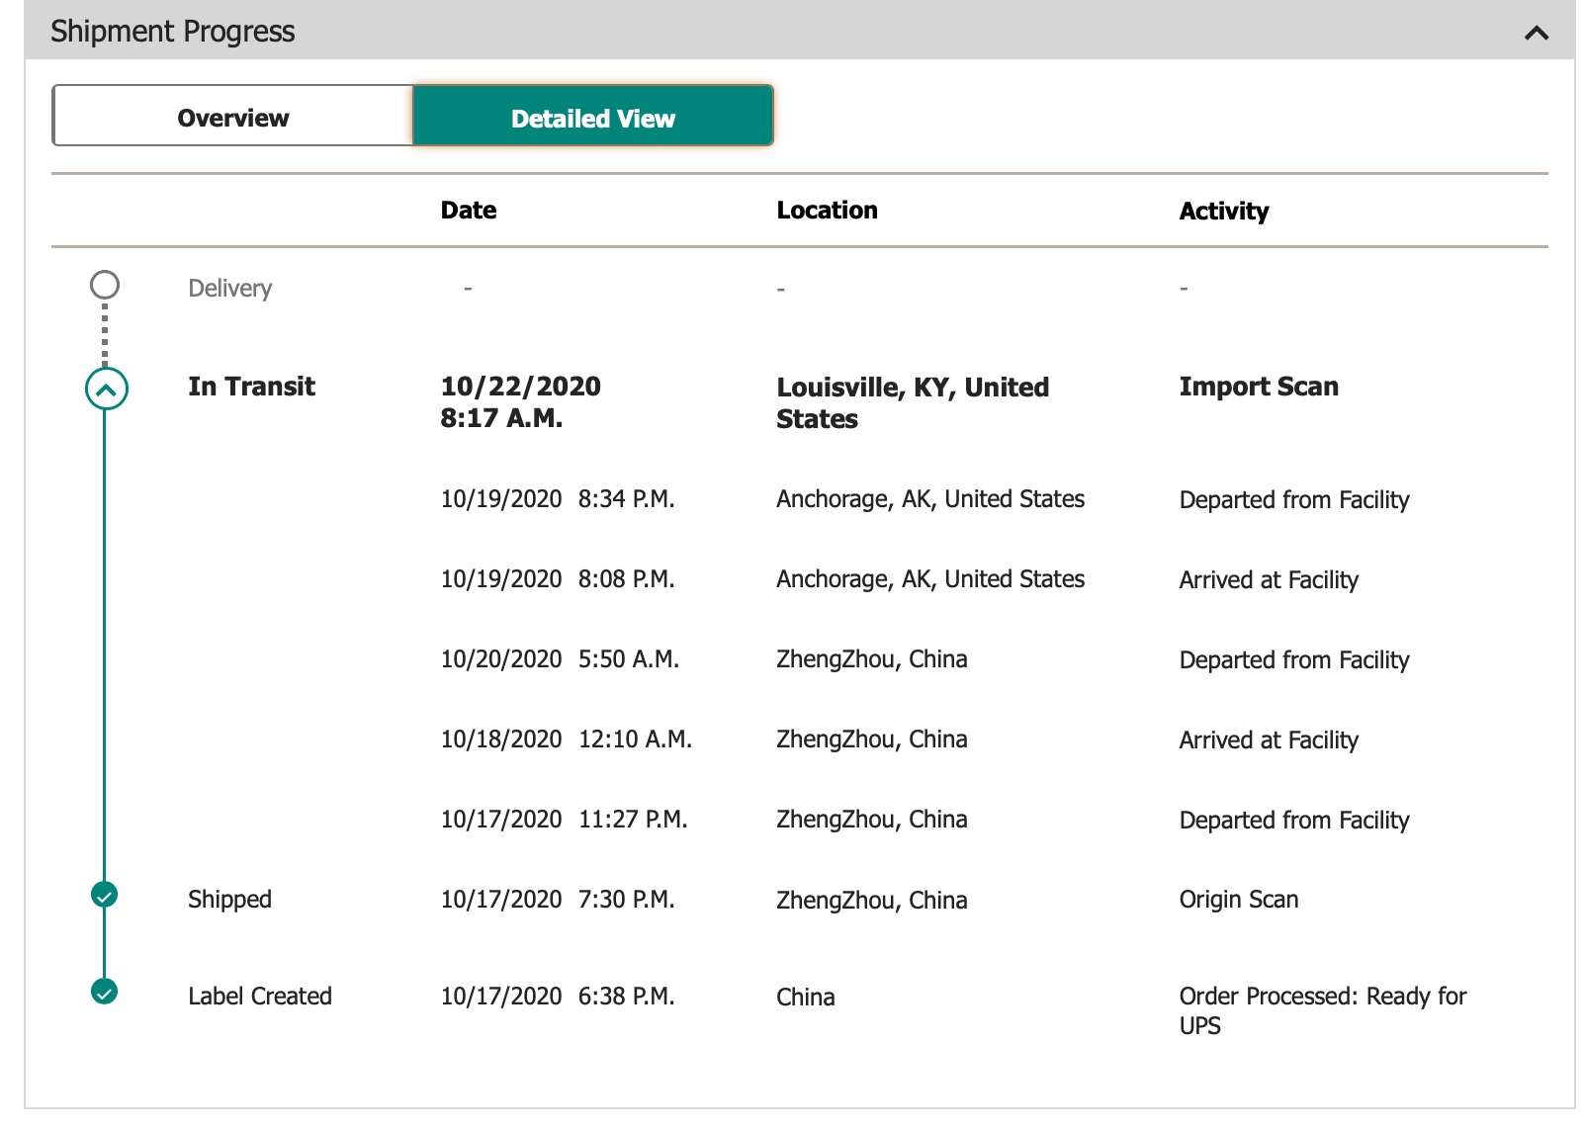Click the Location column header
1584x1131 pixels.
827,211
